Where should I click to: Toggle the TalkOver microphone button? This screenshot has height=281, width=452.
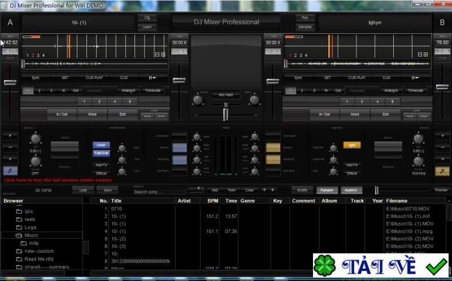tap(101, 153)
